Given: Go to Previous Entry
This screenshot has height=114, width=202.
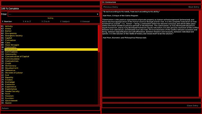Looking at the screenshot, I should 111,7.
